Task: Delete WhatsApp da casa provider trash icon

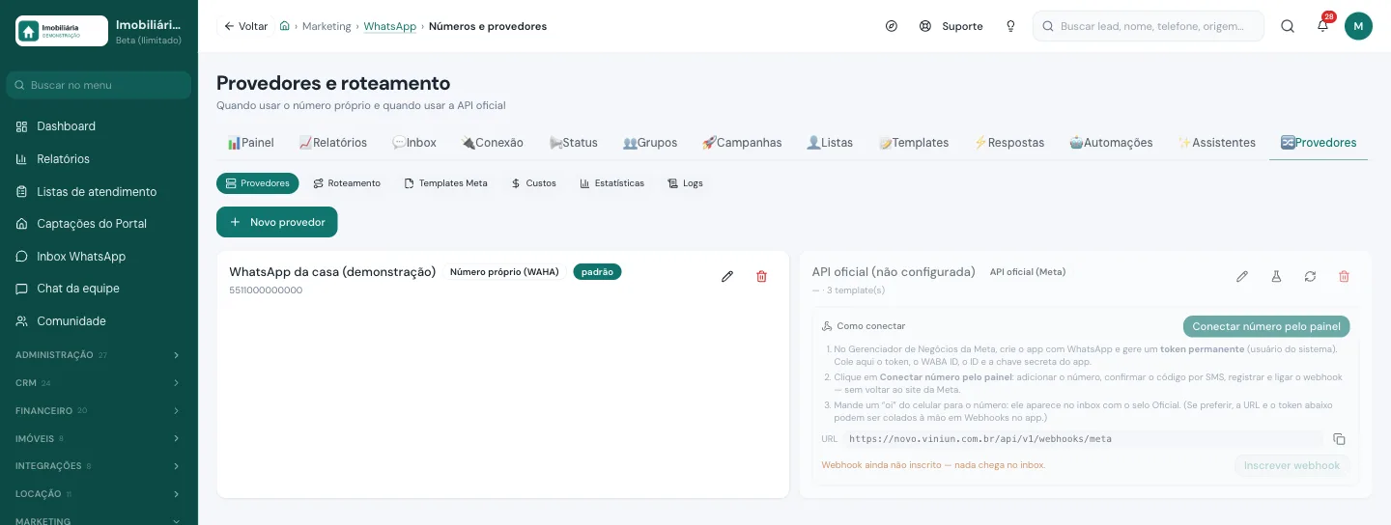Action: coord(761,276)
